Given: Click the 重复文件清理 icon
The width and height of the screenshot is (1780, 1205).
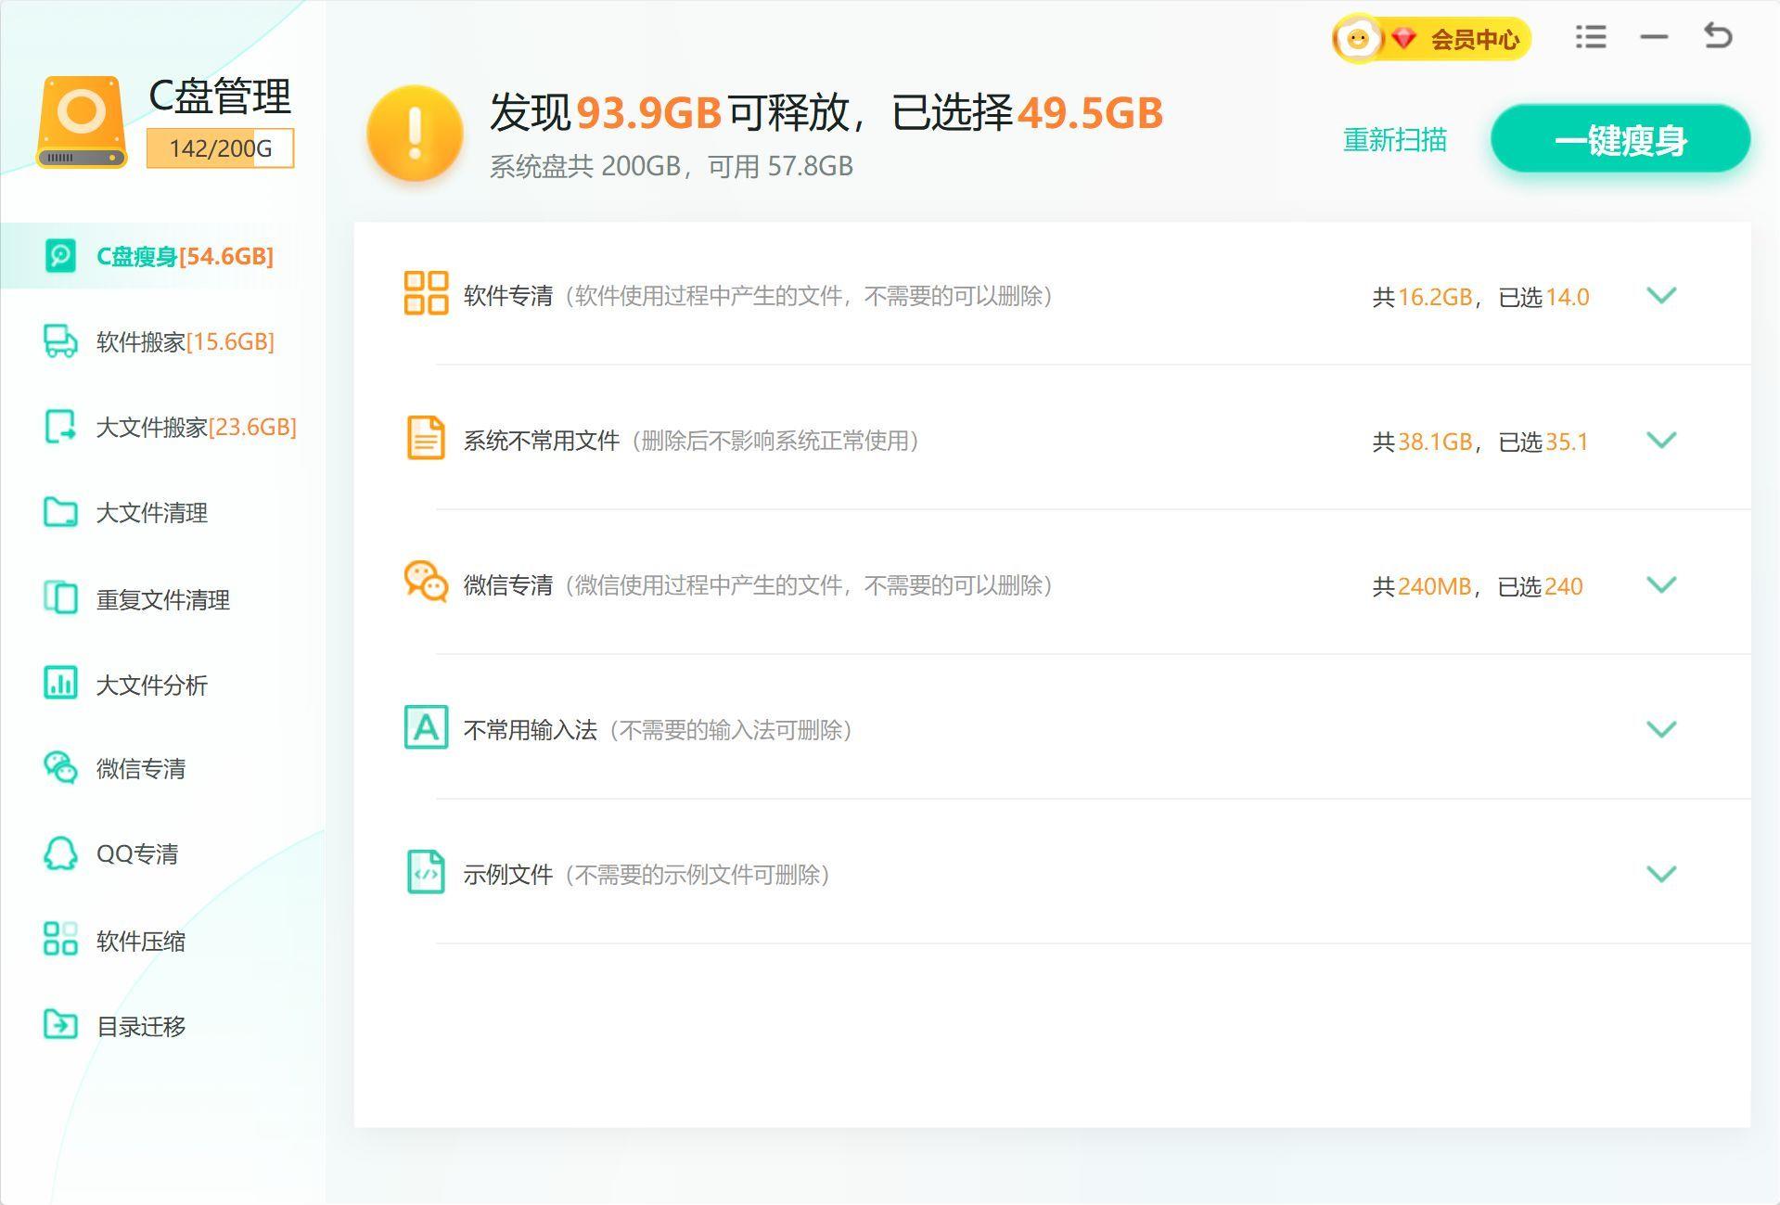Looking at the screenshot, I should (60, 598).
